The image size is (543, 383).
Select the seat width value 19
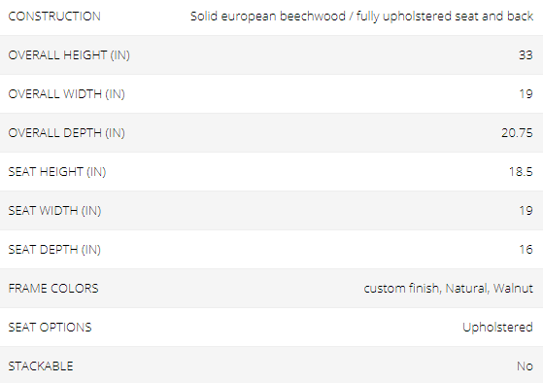click(526, 210)
